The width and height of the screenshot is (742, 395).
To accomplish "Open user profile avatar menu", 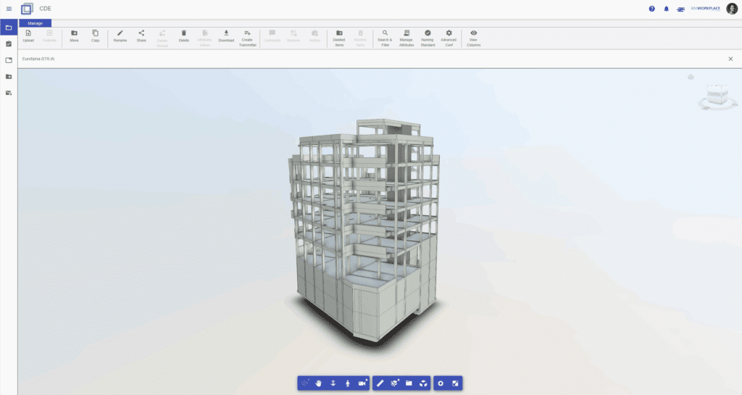I will tap(731, 9).
